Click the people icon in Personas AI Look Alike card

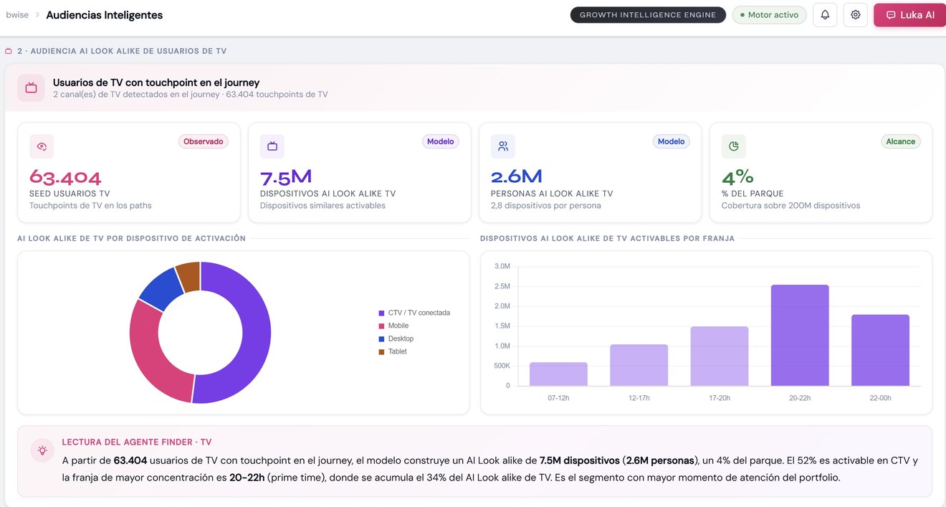click(503, 146)
